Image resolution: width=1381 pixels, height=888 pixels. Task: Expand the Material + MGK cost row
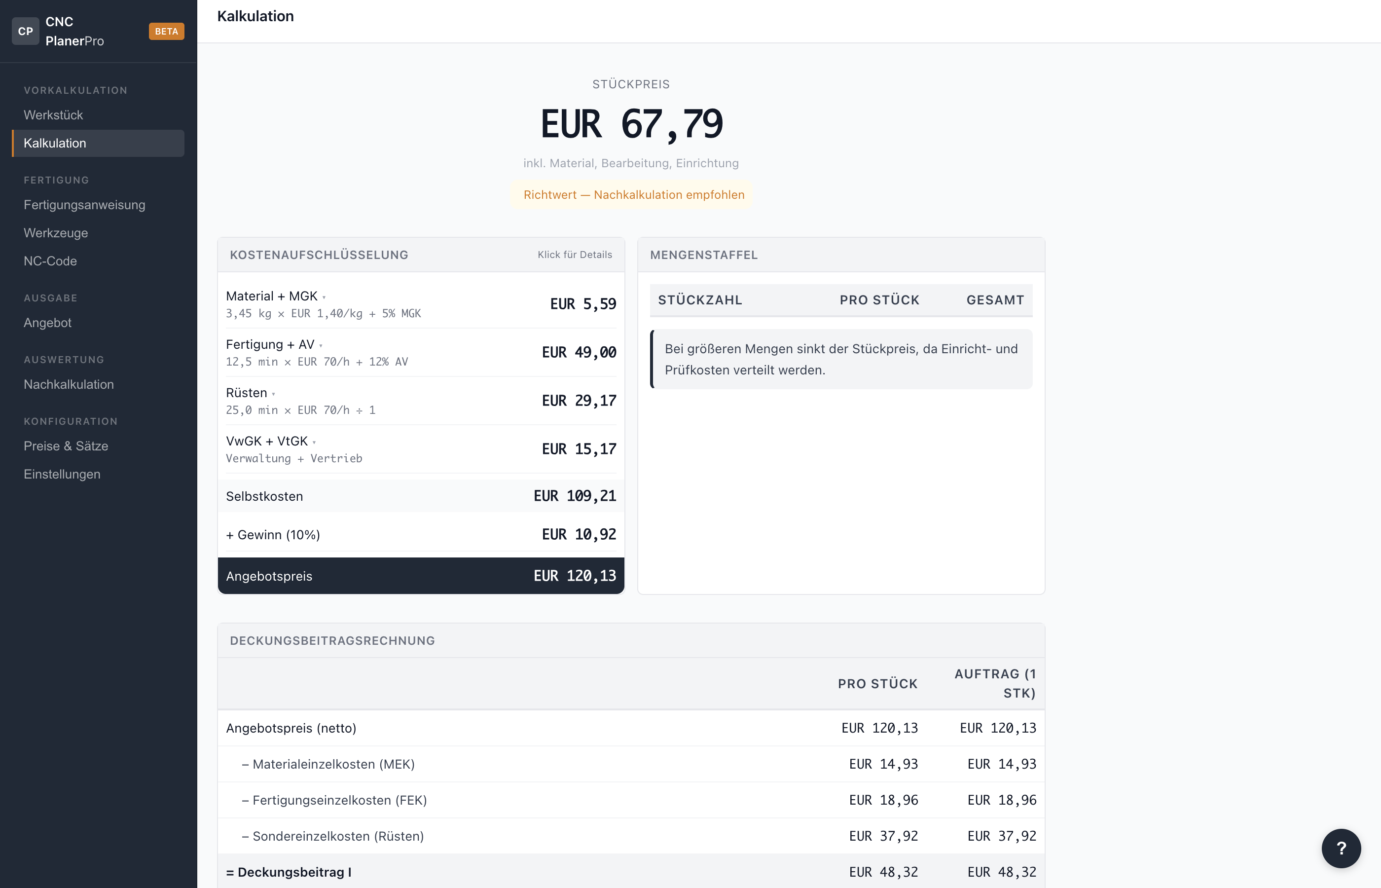[x=420, y=304]
